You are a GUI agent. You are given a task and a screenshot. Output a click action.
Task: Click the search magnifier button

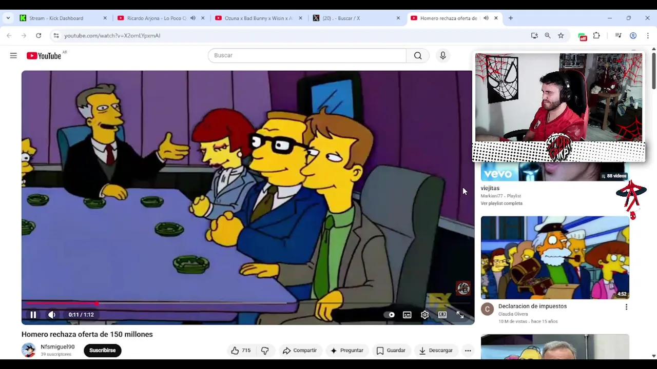coord(418,55)
